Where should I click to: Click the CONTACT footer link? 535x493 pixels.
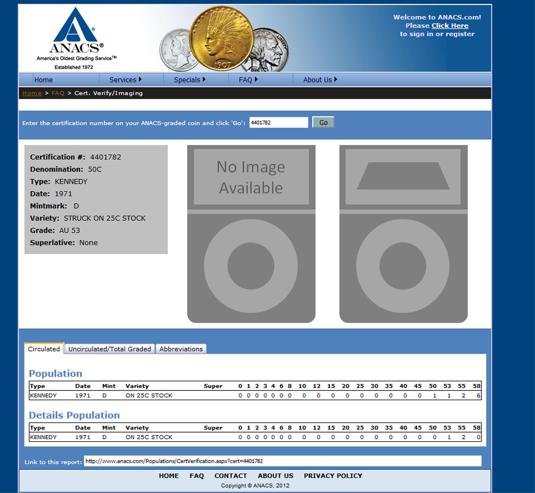(x=230, y=476)
